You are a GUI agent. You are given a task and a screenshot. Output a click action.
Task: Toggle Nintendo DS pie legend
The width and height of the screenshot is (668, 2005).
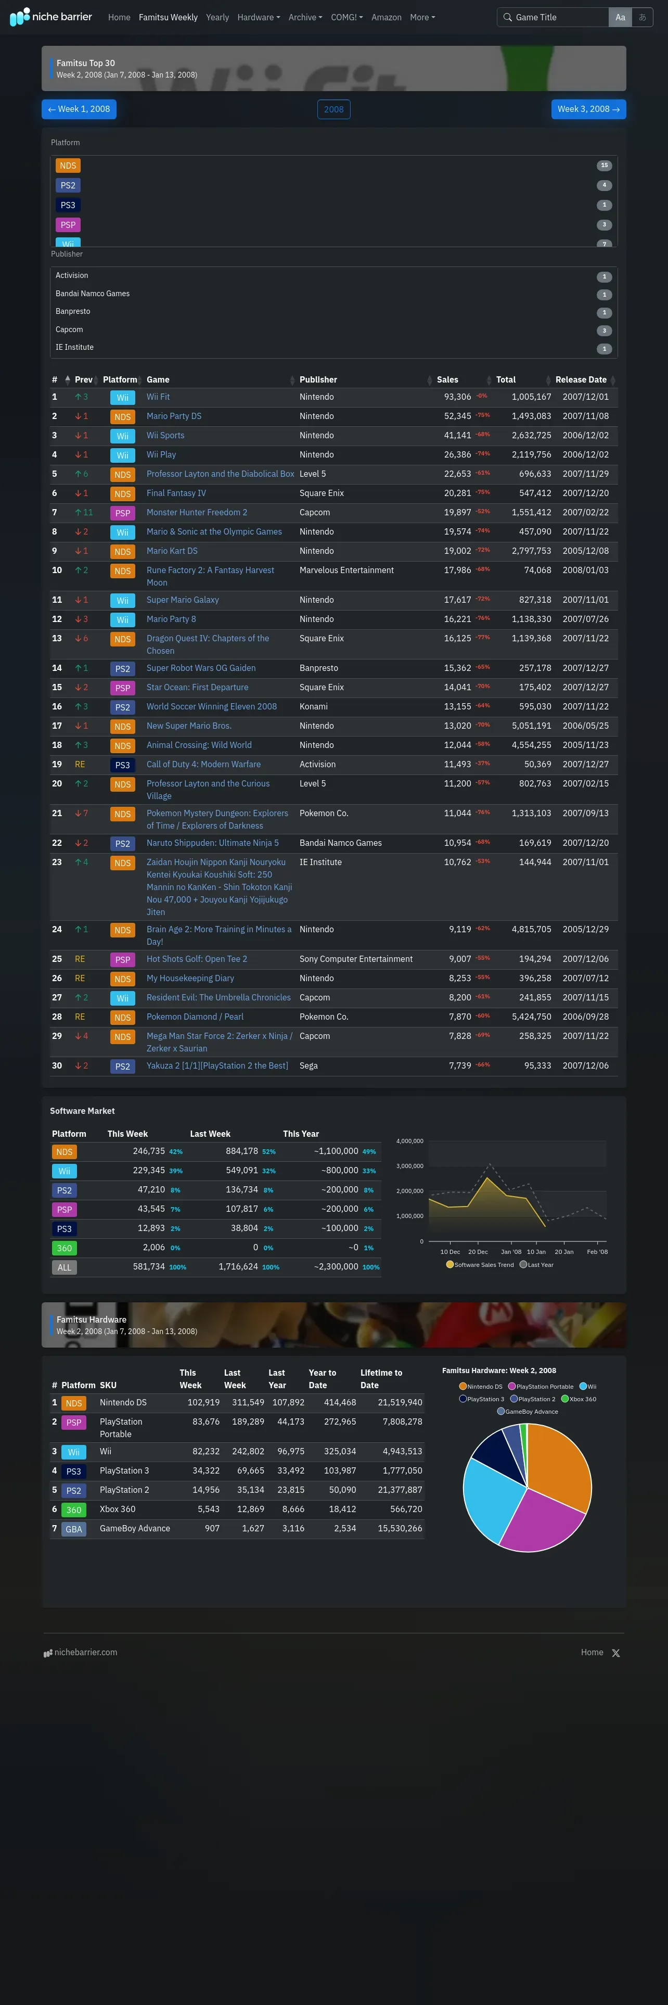(481, 1386)
